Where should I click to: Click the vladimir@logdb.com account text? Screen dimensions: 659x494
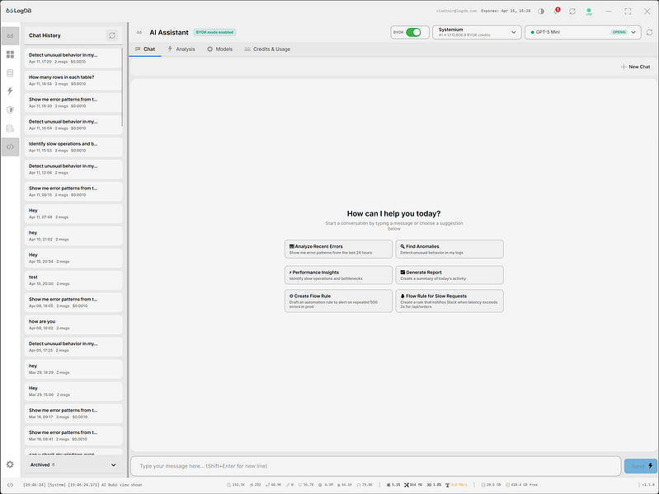point(456,11)
